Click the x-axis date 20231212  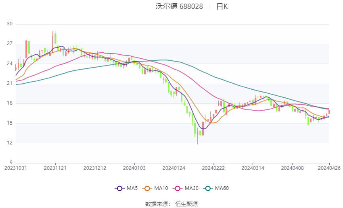[x=95, y=168]
